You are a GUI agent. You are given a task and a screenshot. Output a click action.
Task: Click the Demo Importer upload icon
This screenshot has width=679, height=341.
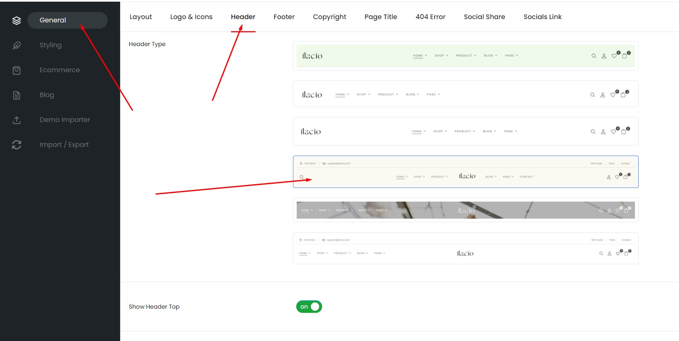tap(17, 120)
